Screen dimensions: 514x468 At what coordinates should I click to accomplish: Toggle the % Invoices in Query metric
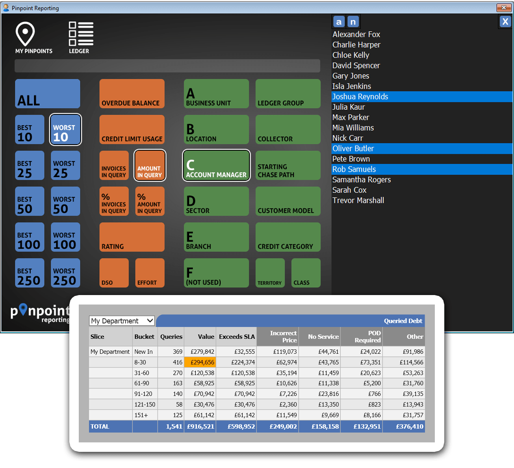[x=114, y=201]
